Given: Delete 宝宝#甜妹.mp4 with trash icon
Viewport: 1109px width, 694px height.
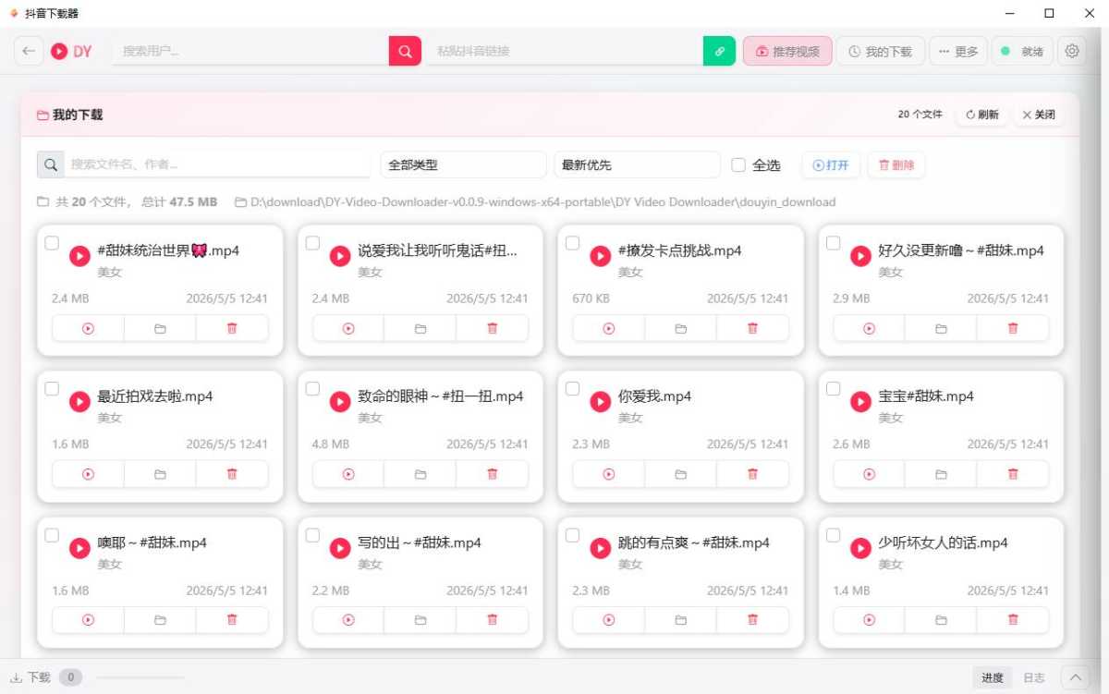Looking at the screenshot, I should [1013, 474].
